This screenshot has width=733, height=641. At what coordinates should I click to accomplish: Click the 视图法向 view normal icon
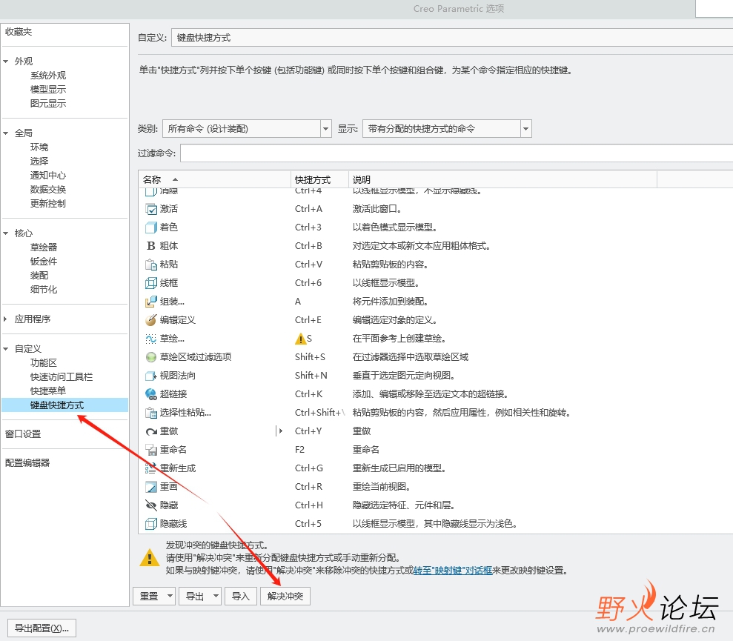coord(151,376)
